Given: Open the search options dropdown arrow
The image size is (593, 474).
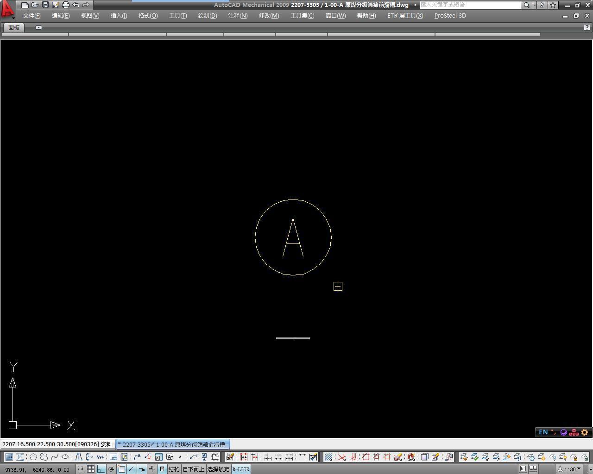Looking at the screenshot, I should [x=535, y=5].
